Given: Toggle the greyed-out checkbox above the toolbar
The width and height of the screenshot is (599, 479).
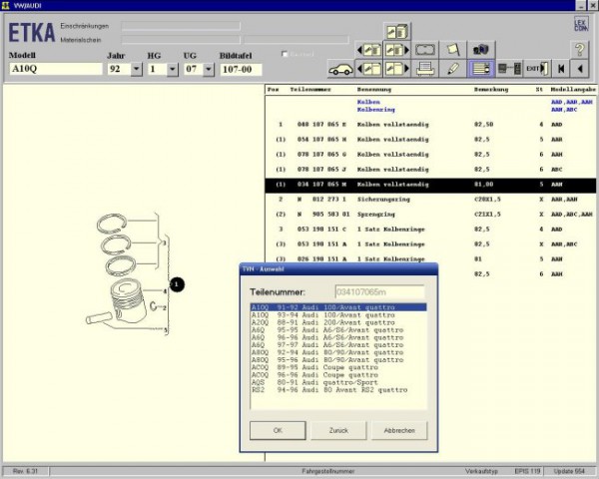Looking at the screenshot, I should 285,54.
